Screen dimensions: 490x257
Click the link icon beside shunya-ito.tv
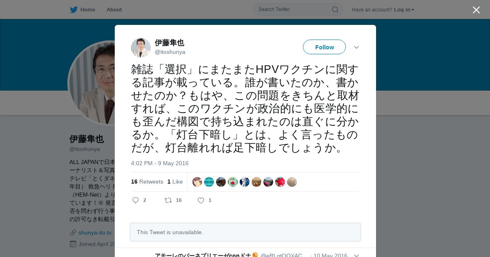click(x=73, y=233)
